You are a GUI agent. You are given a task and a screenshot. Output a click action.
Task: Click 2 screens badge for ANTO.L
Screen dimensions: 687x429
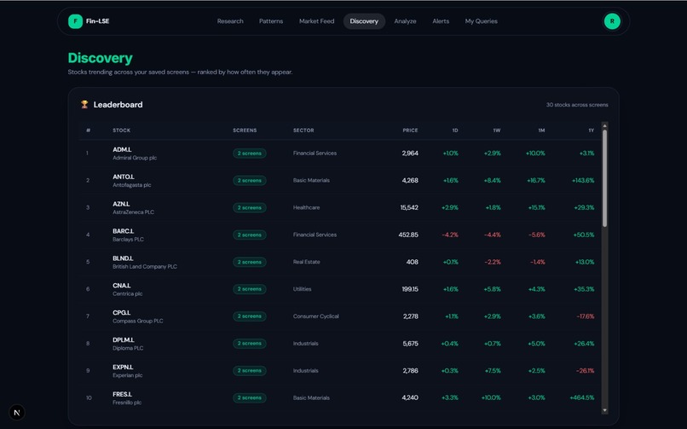pos(249,181)
